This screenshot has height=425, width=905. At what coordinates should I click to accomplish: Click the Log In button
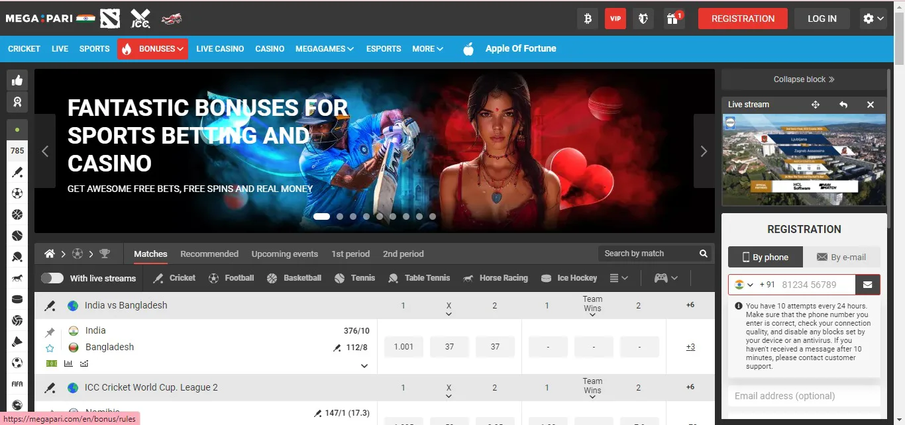click(x=822, y=19)
